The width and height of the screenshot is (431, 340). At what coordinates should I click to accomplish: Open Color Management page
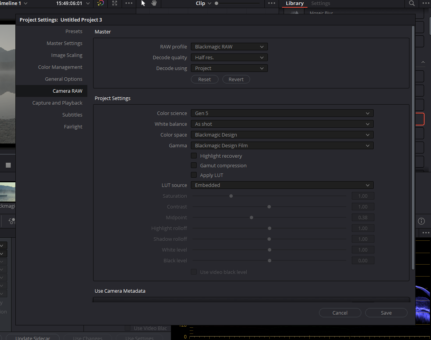coord(60,67)
